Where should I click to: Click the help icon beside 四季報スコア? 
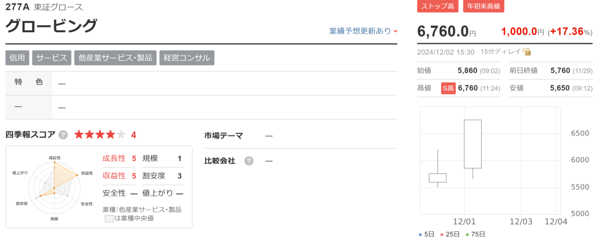pyautogui.click(x=63, y=135)
